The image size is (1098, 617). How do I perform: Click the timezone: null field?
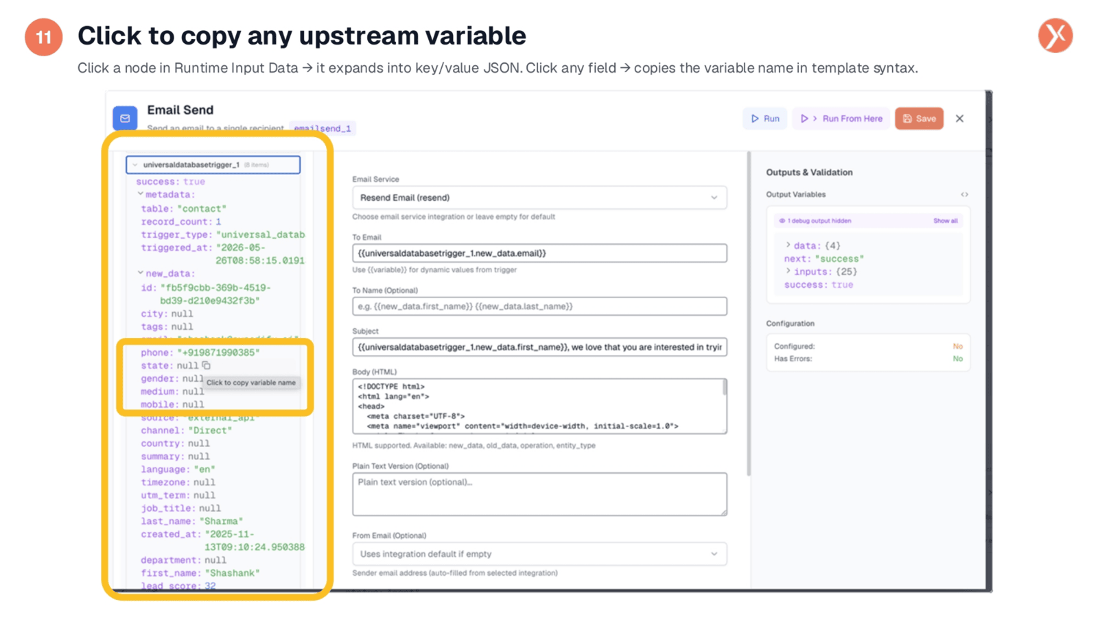click(x=178, y=483)
